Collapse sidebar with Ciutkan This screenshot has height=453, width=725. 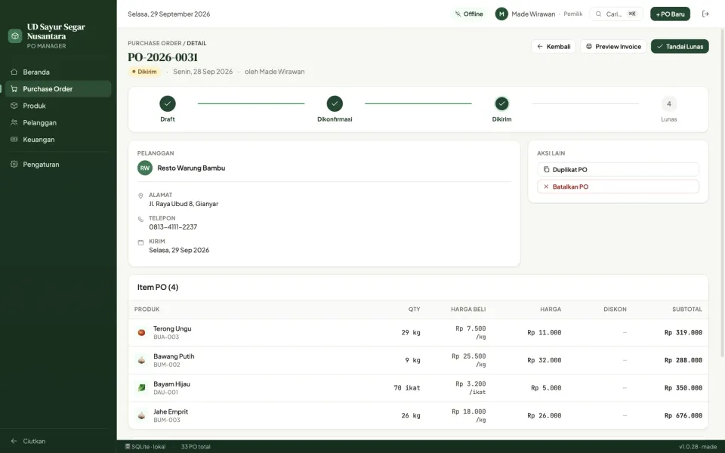click(58, 441)
